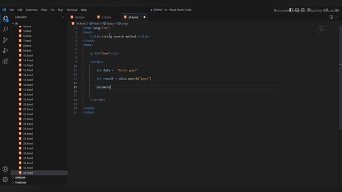Open the Selection menu
Screen dimensions: 342x192
pos(32,10)
